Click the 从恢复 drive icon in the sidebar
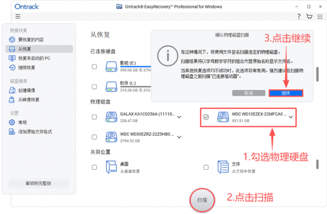The image size is (327, 214). tap(12, 49)
